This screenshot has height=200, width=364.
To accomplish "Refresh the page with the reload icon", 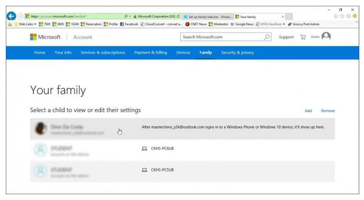I will coord(178,16).
